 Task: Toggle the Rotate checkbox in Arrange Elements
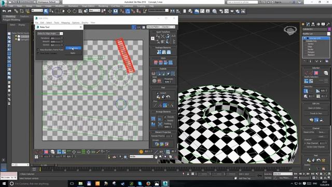[165, 120]
